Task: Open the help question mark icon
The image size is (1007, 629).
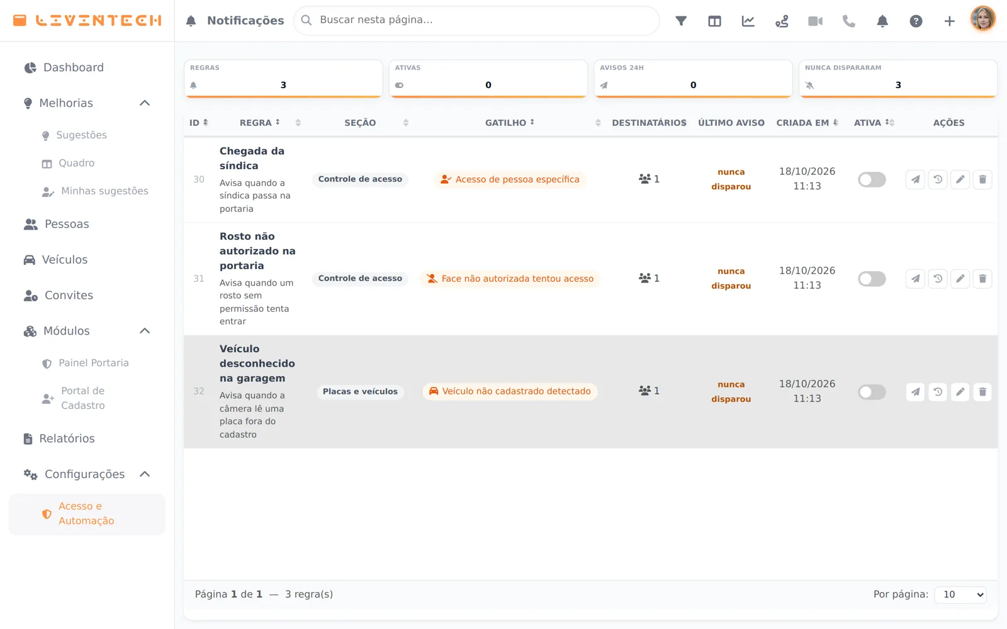Action: [x=916, y=21]
